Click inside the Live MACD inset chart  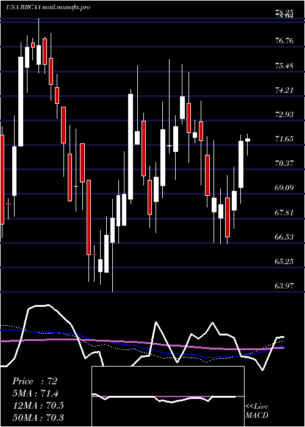coord(168,396)
